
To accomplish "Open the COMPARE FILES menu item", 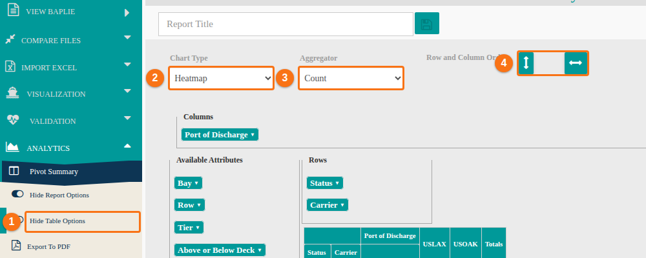I will pyautogui.click(x=51, y=41).
